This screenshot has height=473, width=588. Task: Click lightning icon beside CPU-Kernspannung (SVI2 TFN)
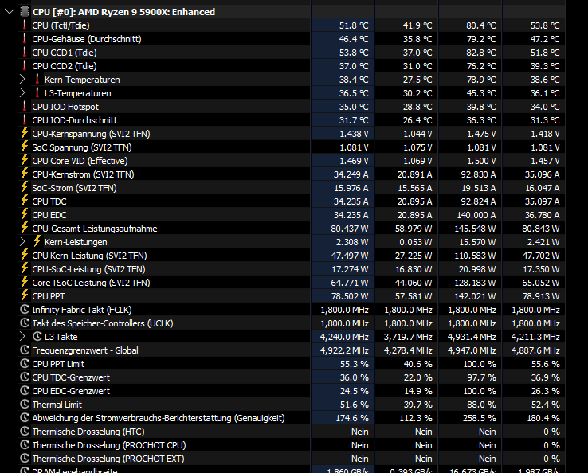(25, 134)
